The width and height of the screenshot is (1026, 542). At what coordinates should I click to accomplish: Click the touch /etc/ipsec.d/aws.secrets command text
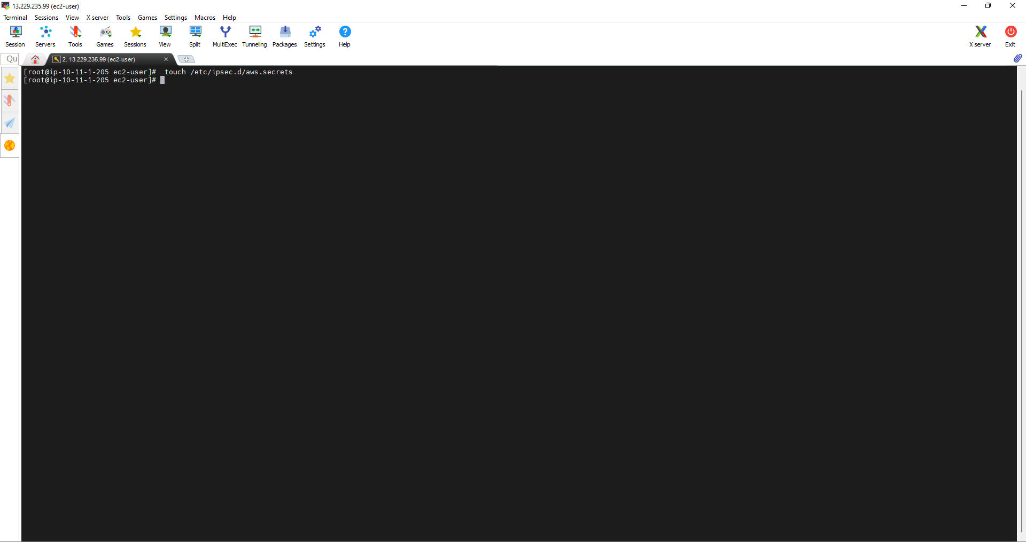228,72
